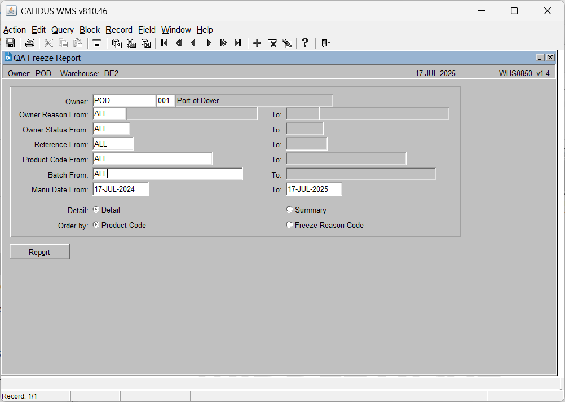Screen dimensions: 565x402
Task: Choose Order by Product Code option
Action: pos(96,224)
